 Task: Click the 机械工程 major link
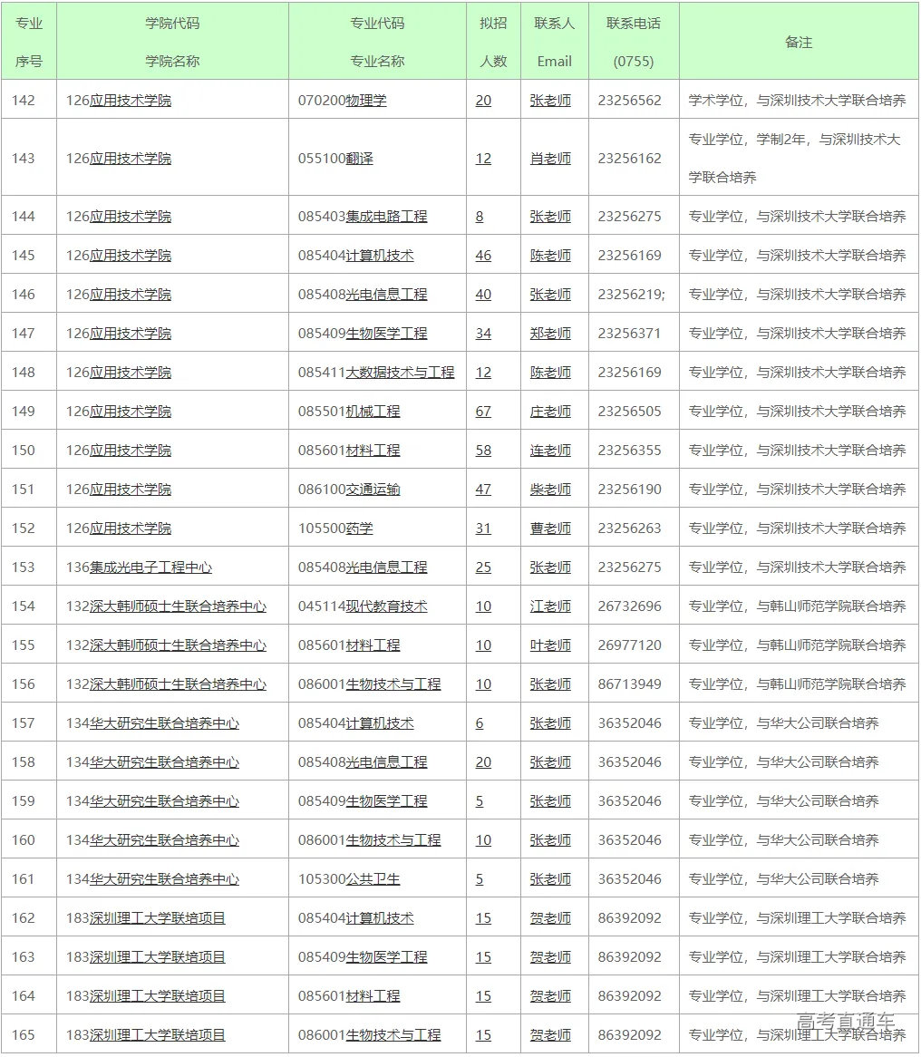(x=373, y=412)
